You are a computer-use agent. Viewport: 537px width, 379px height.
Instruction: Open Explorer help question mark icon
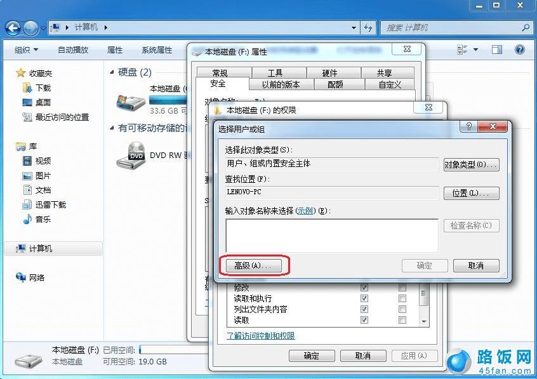pyautogui.click(x=519, y=50)
